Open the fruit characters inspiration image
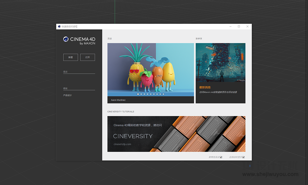Image resolution: width=308 pixels, height=185 pixels. (x=151, y=70)
